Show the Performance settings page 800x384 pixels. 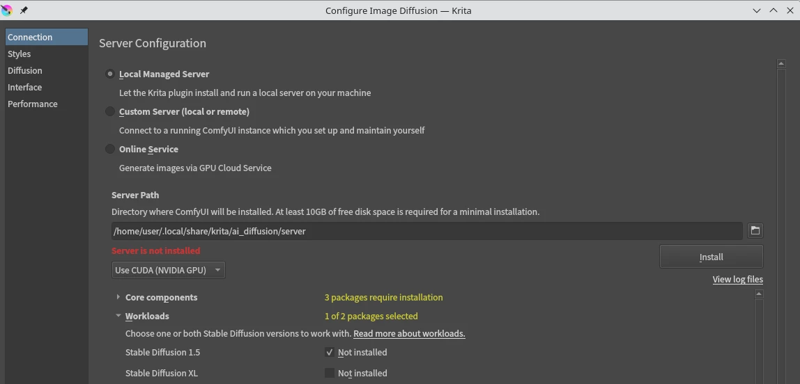coord(47,104)
